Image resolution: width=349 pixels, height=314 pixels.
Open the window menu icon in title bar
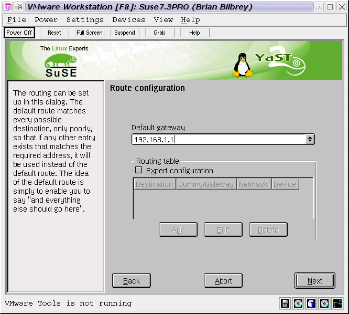(x=7, y=7)
